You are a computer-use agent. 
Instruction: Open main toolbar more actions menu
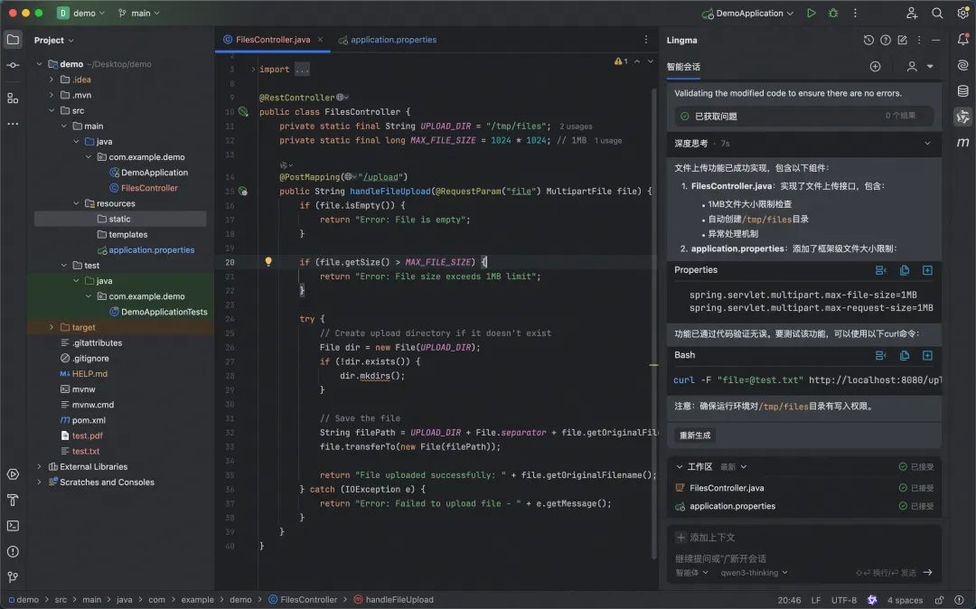tap(855, 13)
